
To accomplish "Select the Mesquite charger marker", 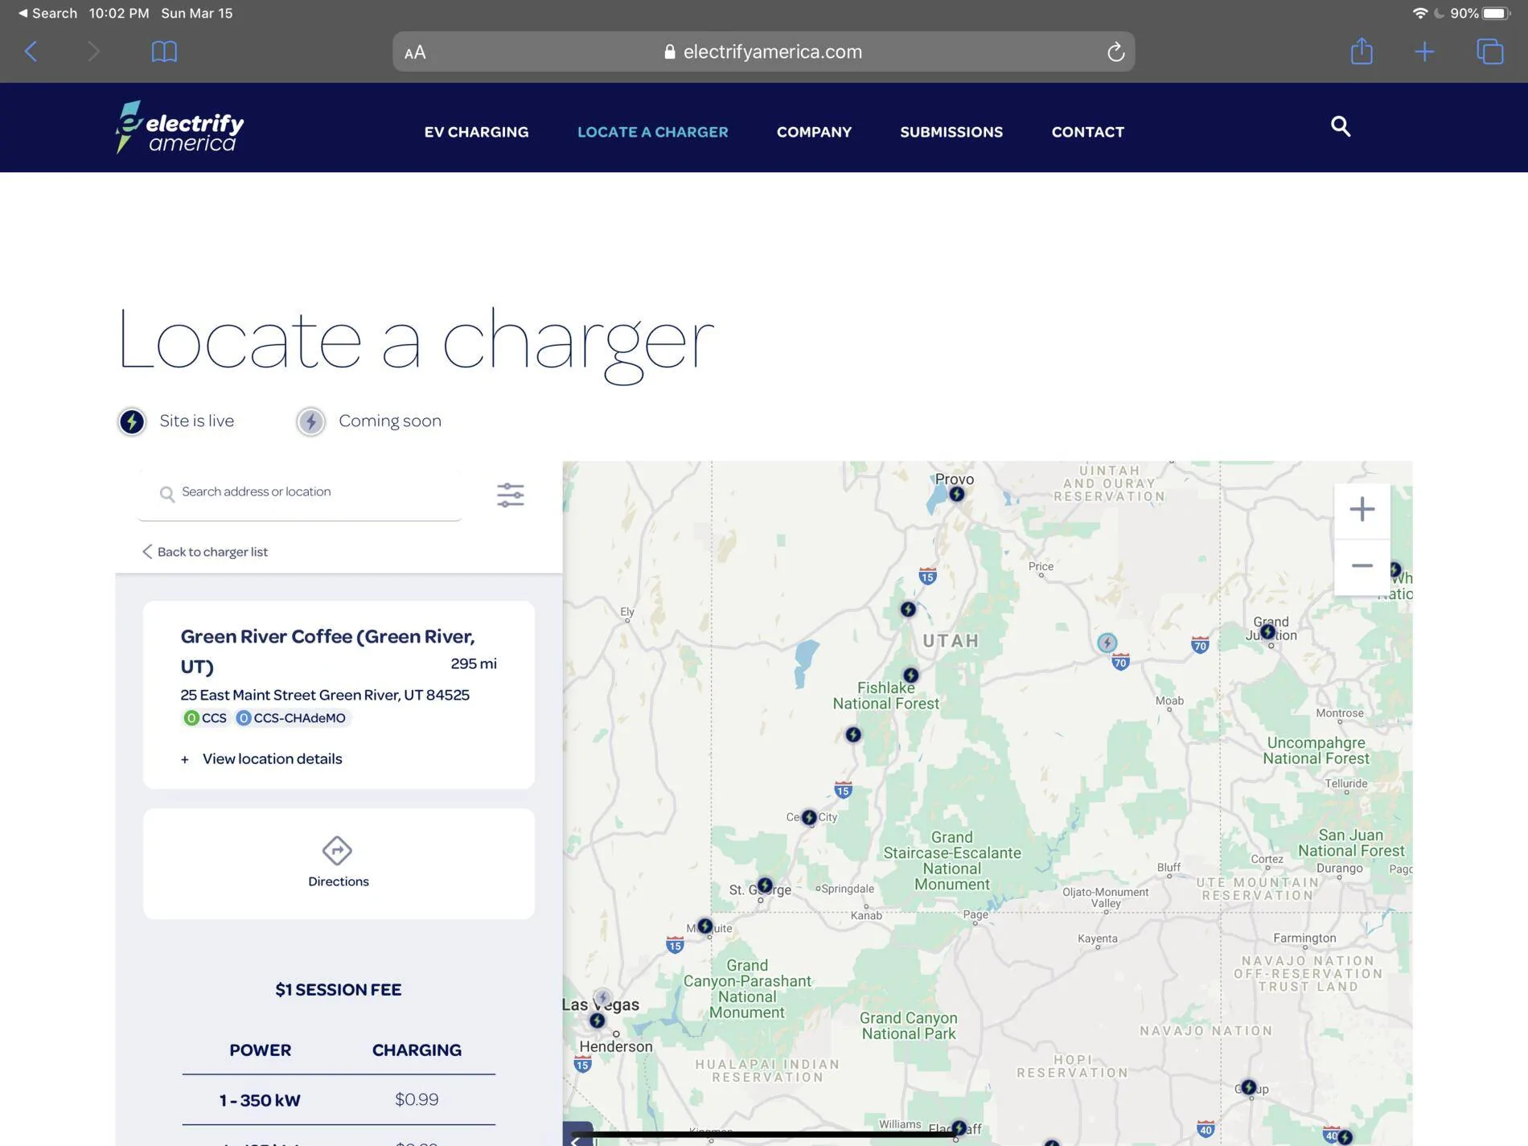I will (x=704, y=926).
